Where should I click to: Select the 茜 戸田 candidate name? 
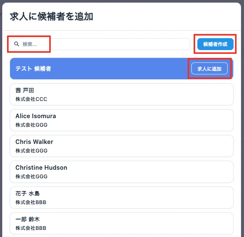25,90
